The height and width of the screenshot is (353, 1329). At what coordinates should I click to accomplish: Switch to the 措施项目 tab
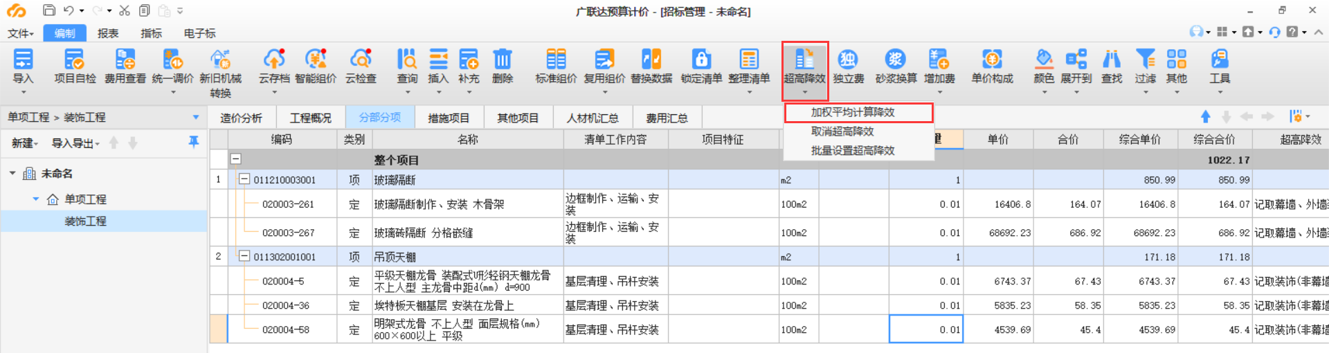click(449, 118)
